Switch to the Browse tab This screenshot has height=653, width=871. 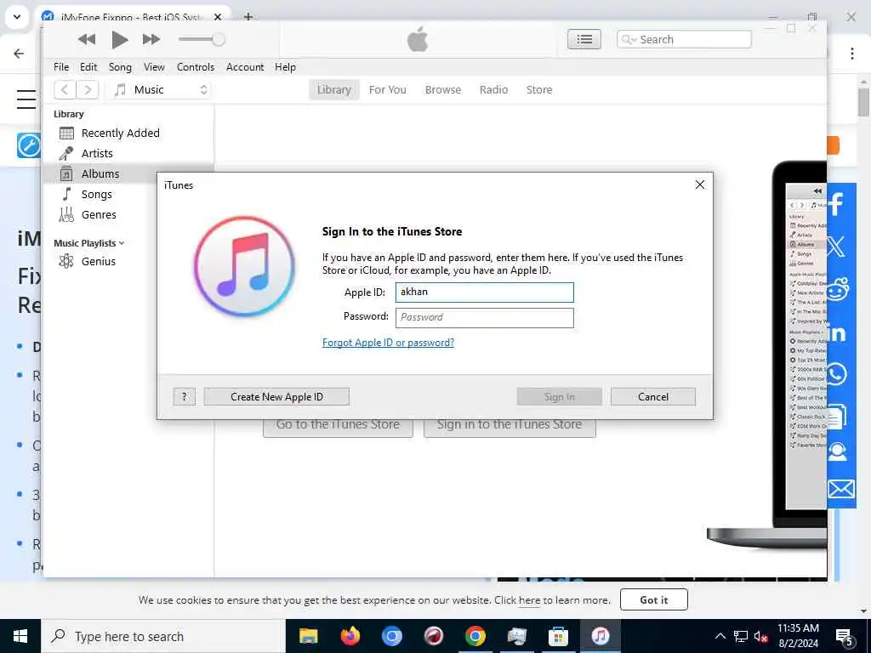(442, 90)
